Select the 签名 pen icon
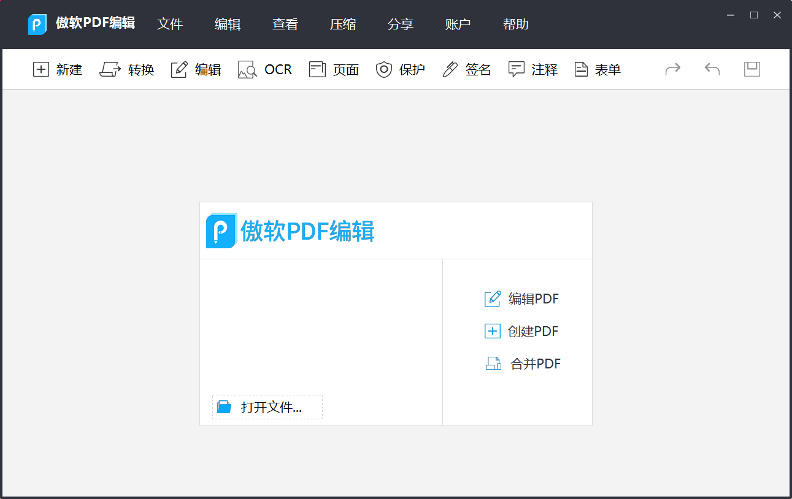The width and height of the screenshot is (792, 499). click(x=450, y=69)
